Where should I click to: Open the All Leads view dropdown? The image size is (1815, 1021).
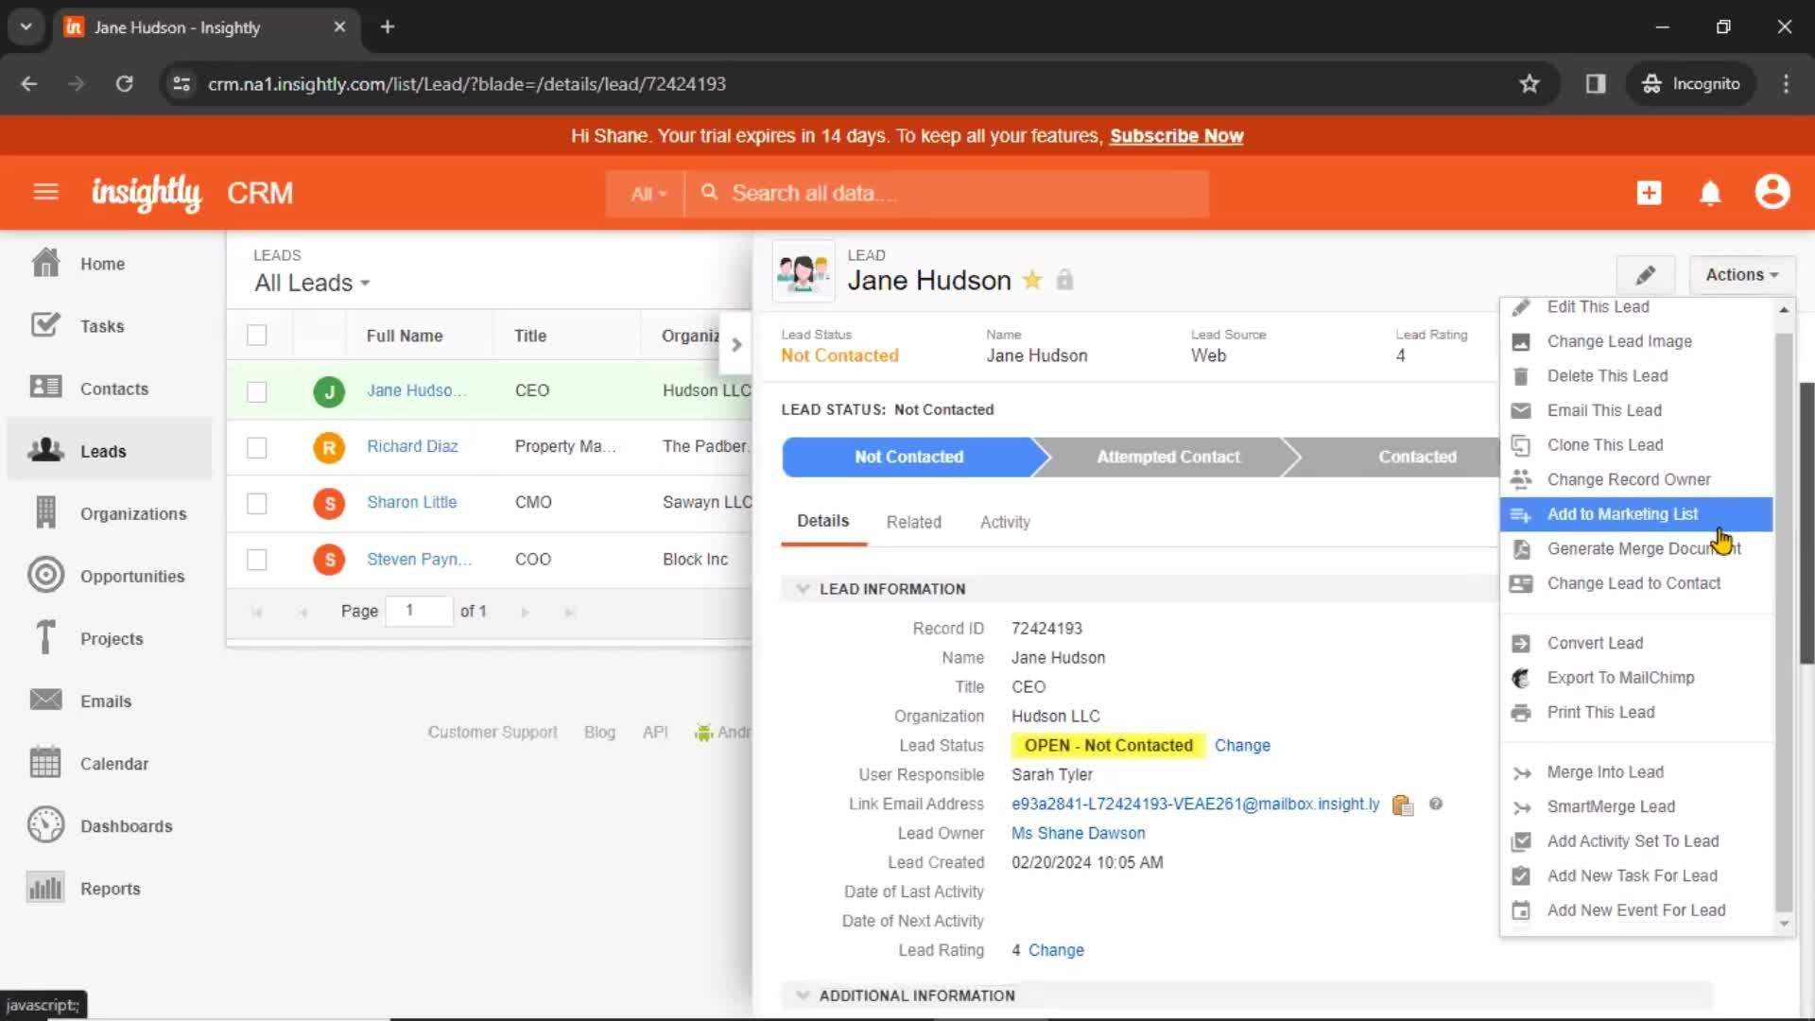[312, 283]
